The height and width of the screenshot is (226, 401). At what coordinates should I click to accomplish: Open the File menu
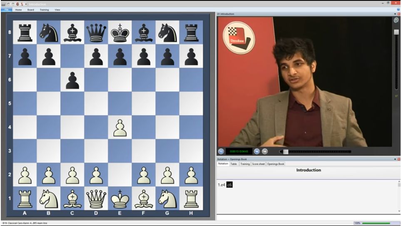6,9
